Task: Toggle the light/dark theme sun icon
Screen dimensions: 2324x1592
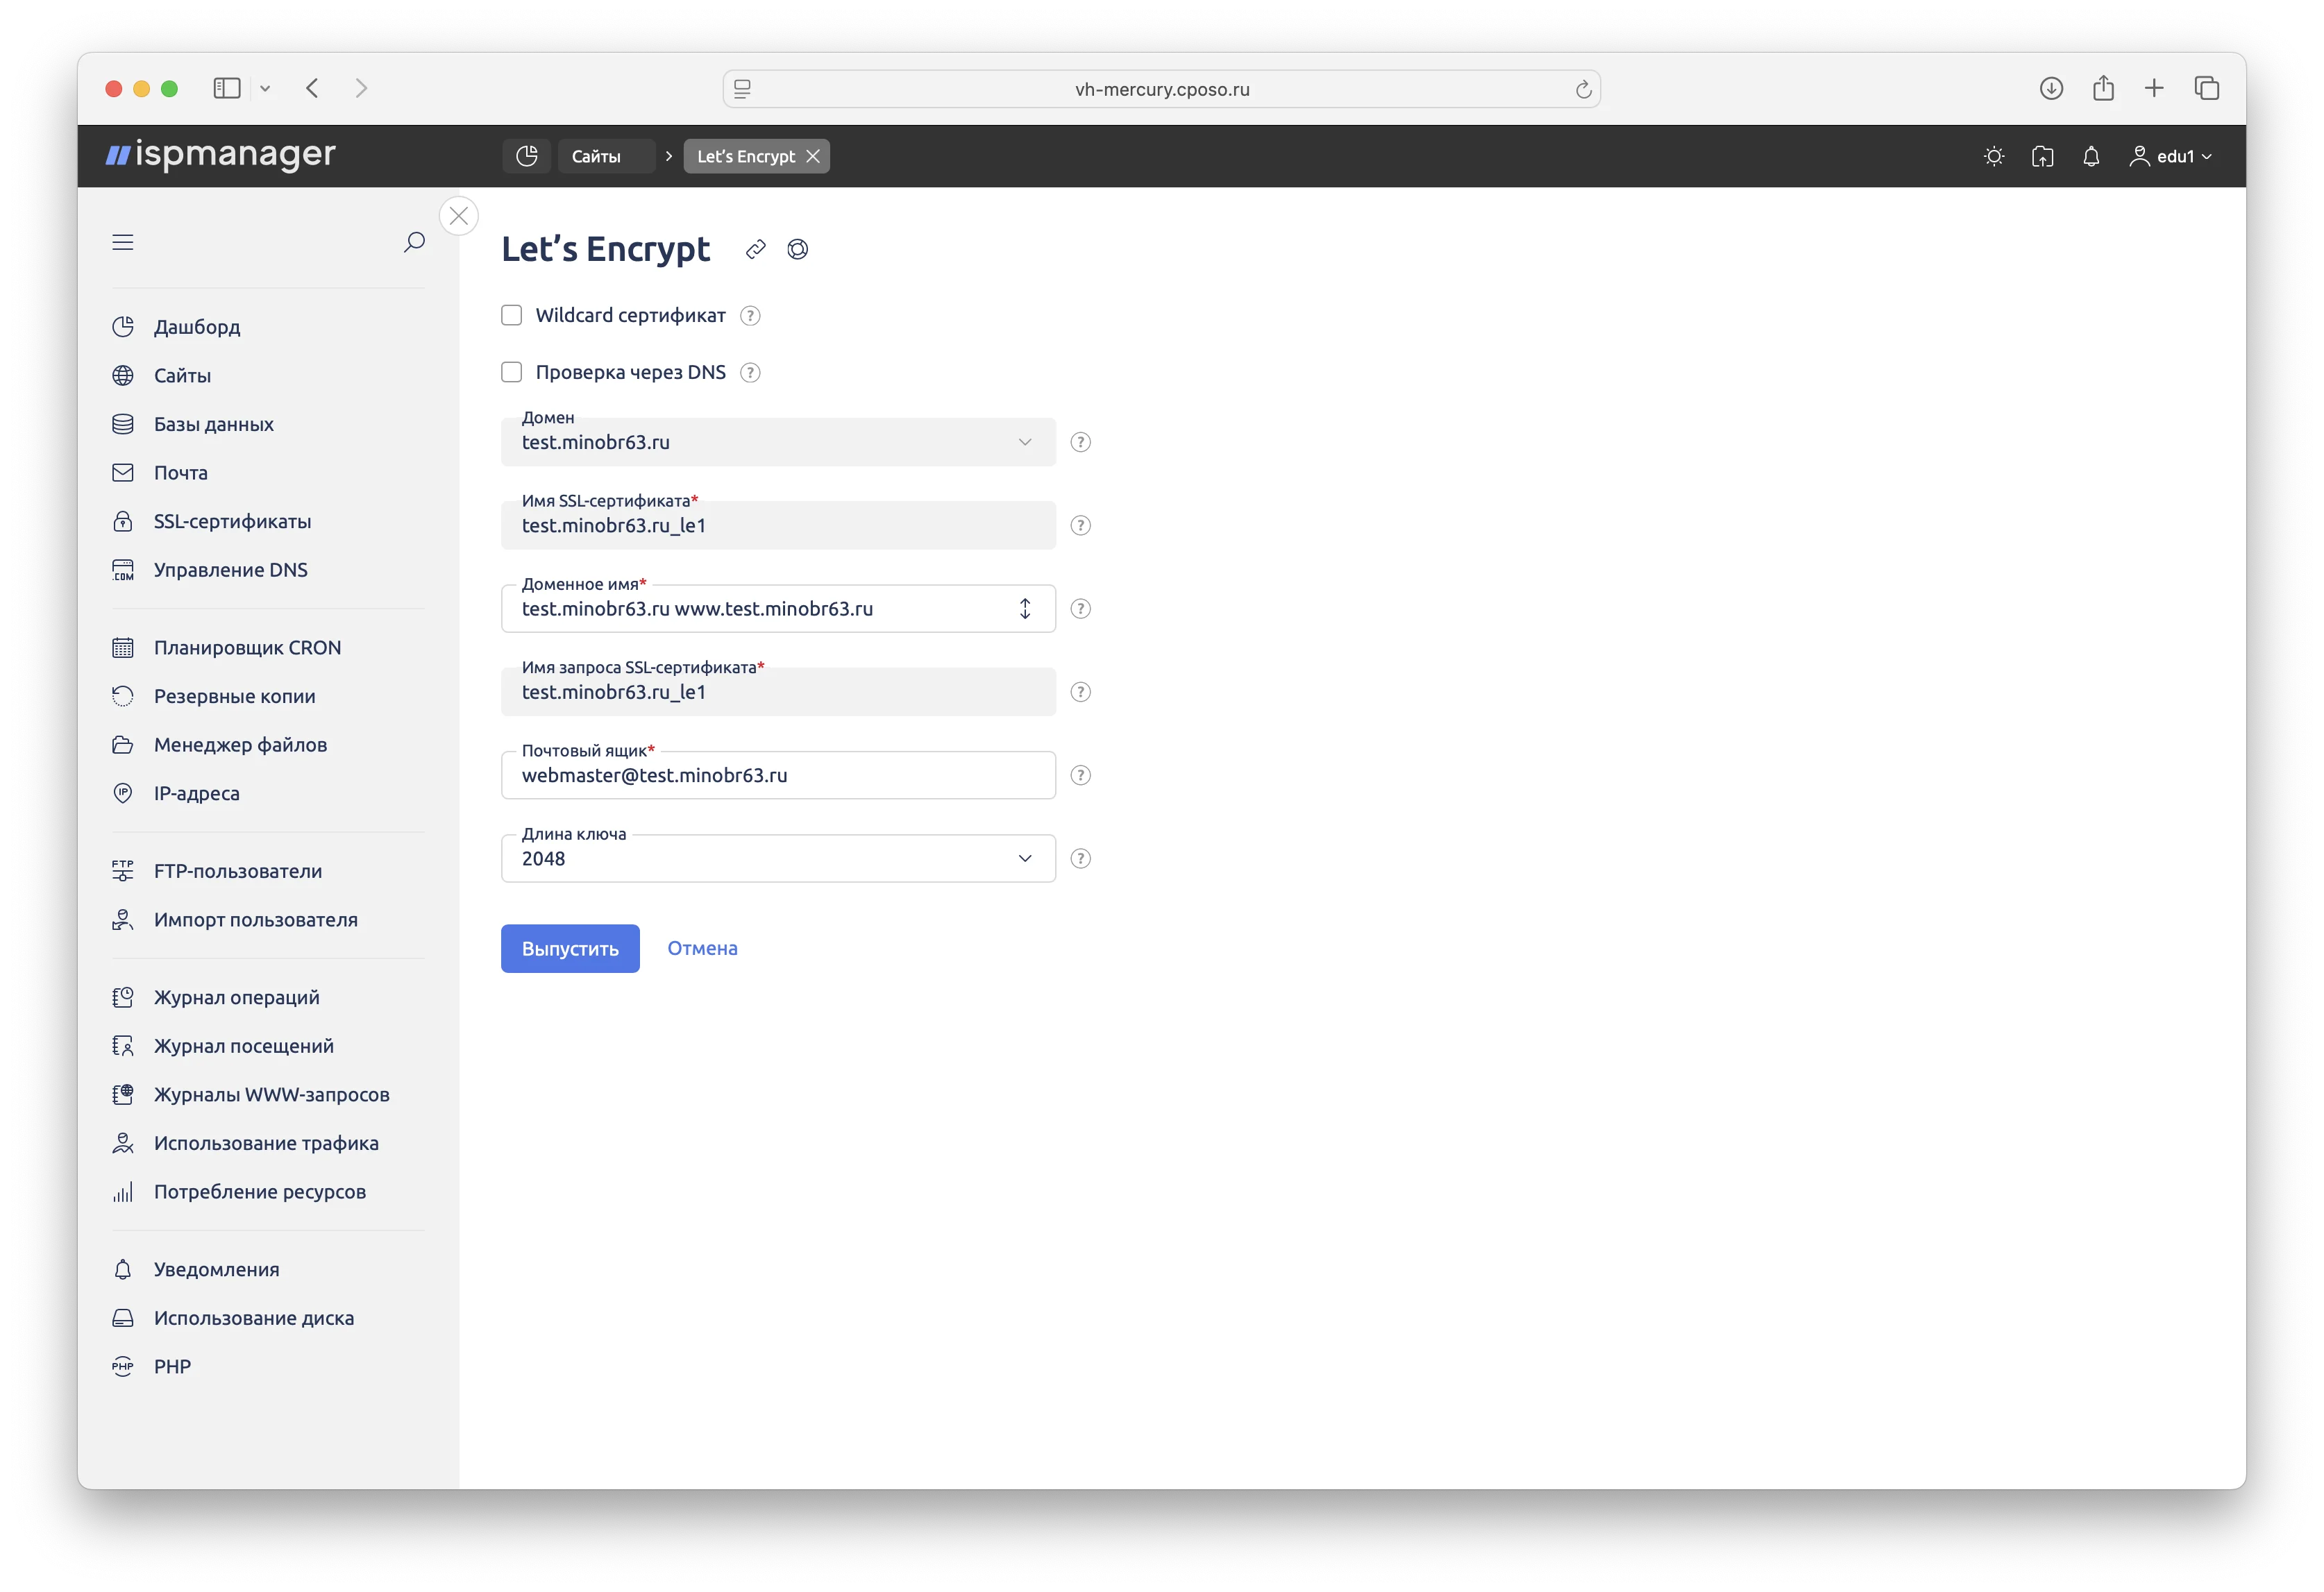Action: coord(1994,156)
